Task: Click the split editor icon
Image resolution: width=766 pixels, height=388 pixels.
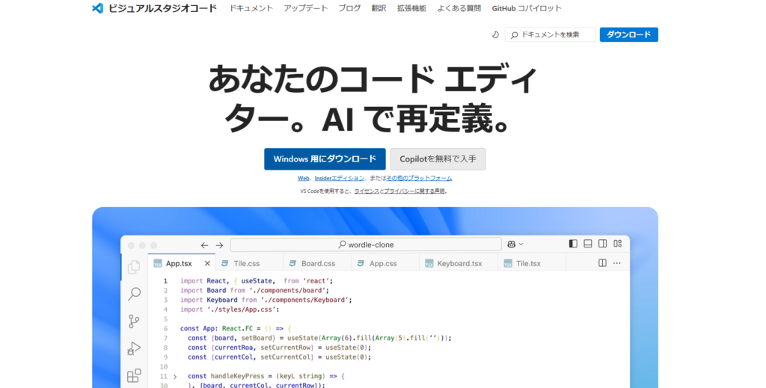Action: (602, 263)
